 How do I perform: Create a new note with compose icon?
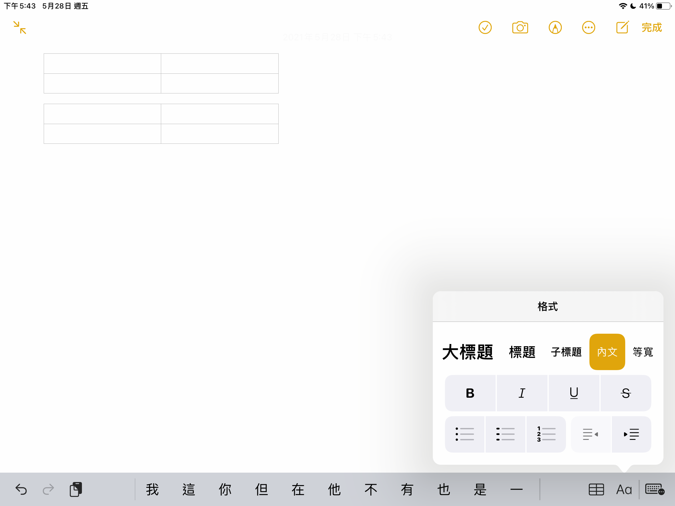[x=622, y=28]
